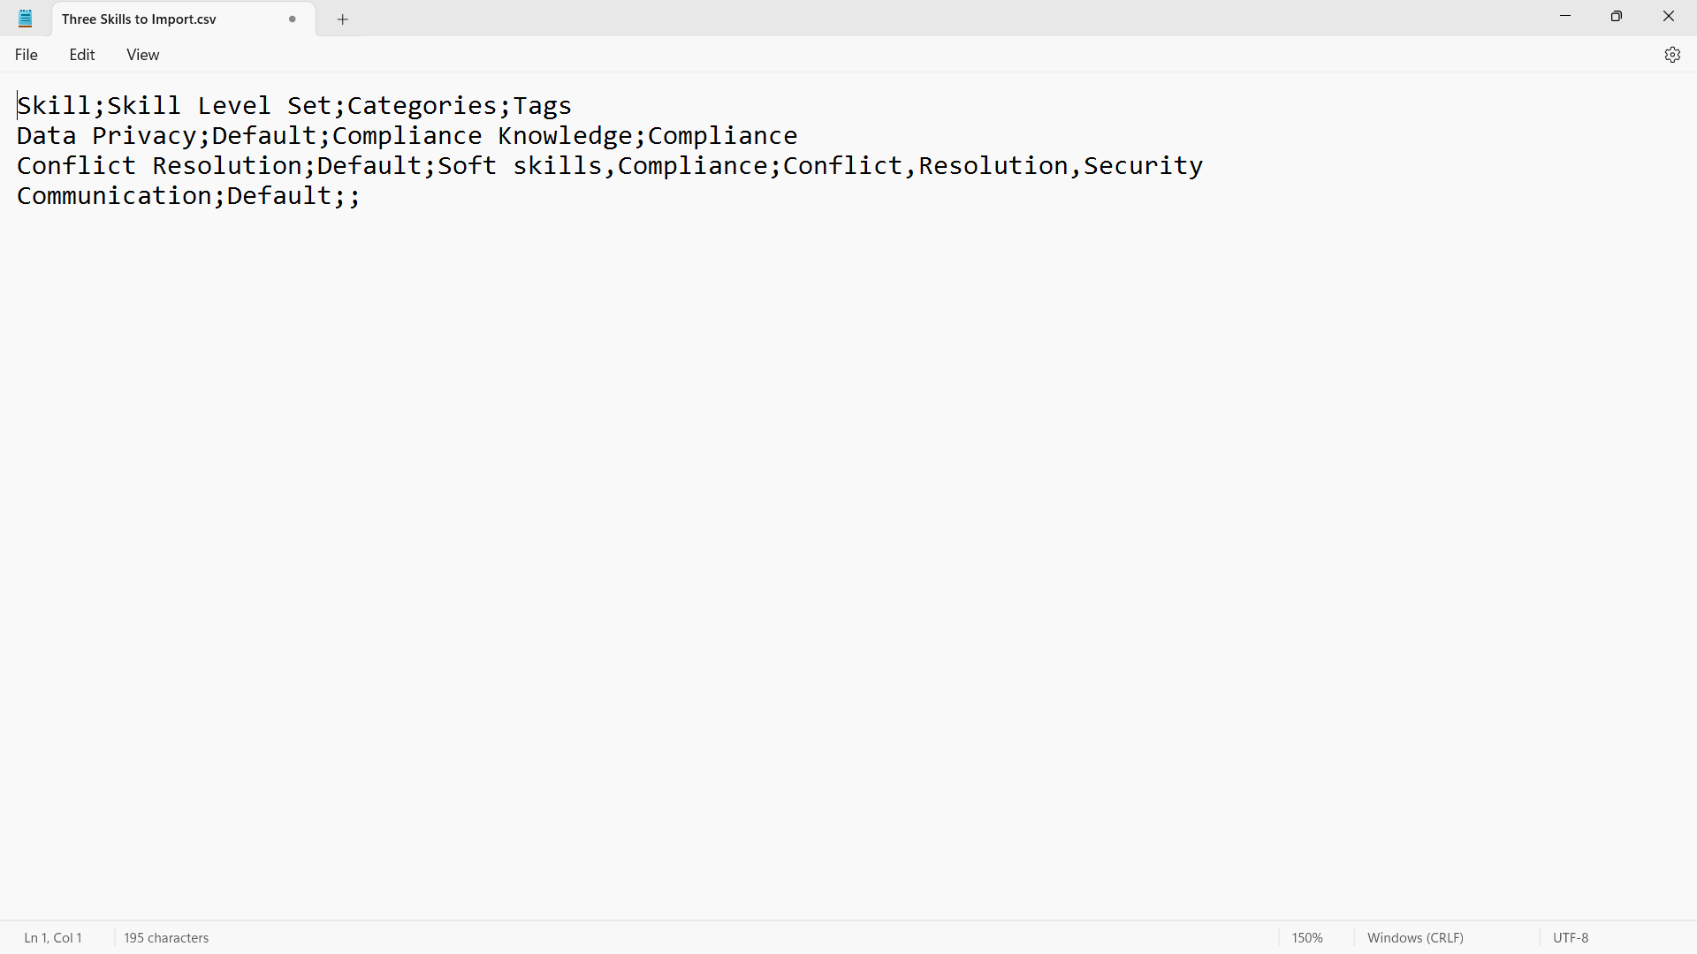The width and height of the screenshot is (1697, 954).
Task: Place the cursor on the word Tags in the header row
Action: 543,106
